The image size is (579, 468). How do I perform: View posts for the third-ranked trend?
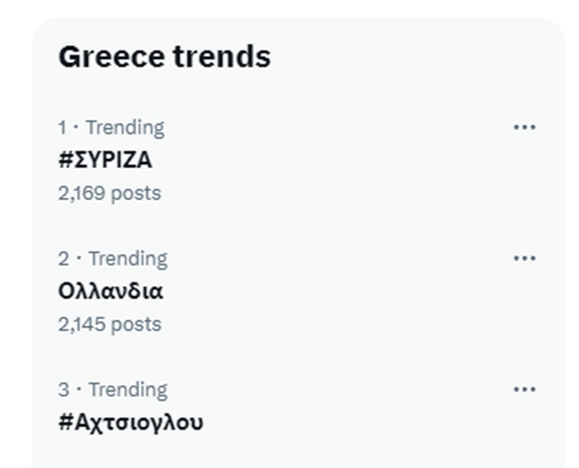tap(130, 422)
